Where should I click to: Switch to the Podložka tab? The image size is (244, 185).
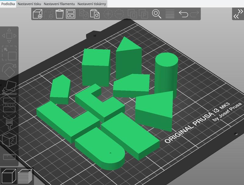pos(8,4)
